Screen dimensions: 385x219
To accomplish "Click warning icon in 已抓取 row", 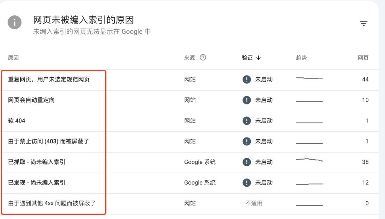I will point(247,162).
